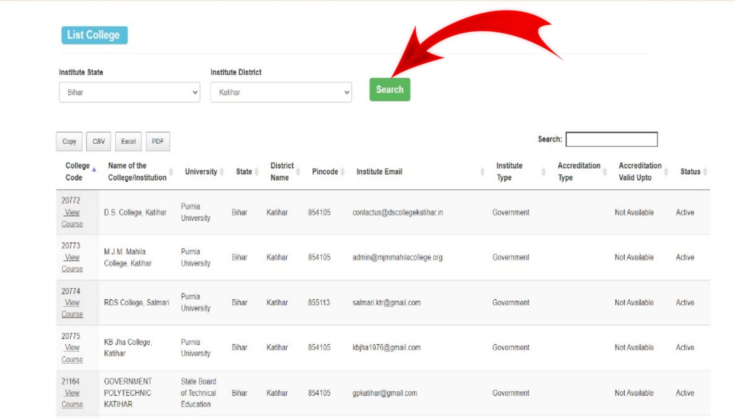Export the list as CSV
Viewport: 735px width, 419px height.
coord(99,141)
